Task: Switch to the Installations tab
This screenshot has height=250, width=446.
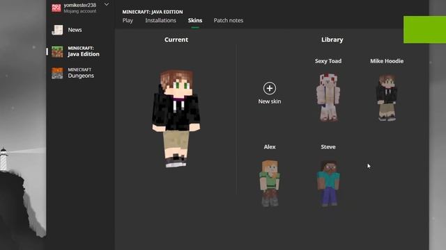Action: pos(160,20)
